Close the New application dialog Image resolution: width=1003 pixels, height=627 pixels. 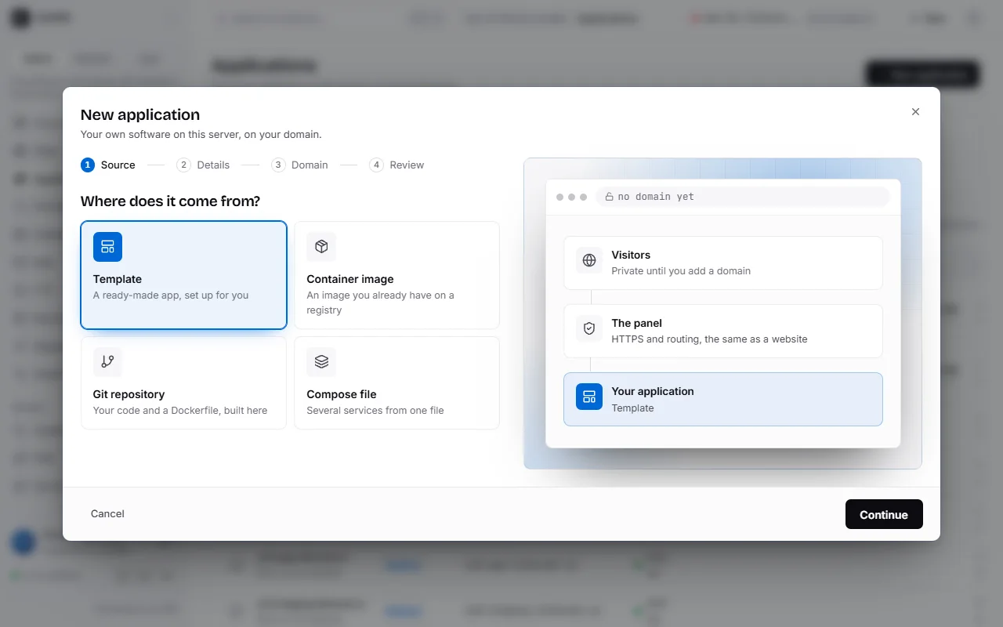tap(915, 112)
